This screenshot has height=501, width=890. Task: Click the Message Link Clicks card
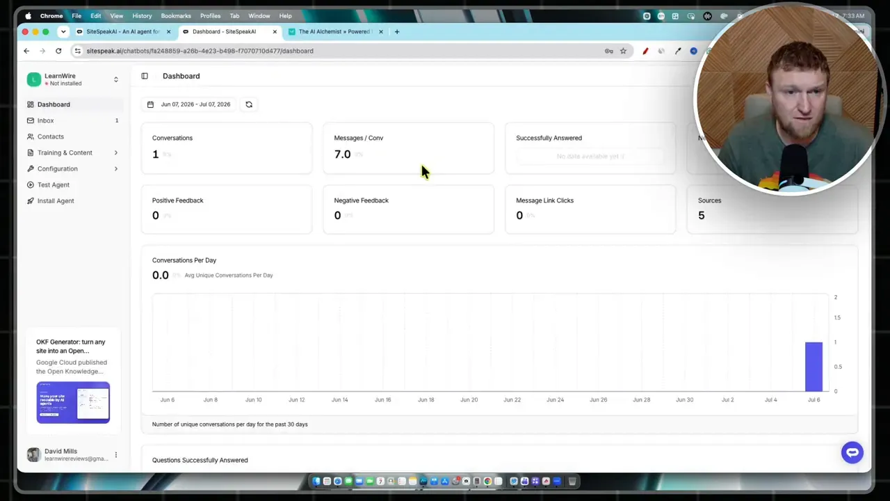pyautogui.click(x=590, y=209)
